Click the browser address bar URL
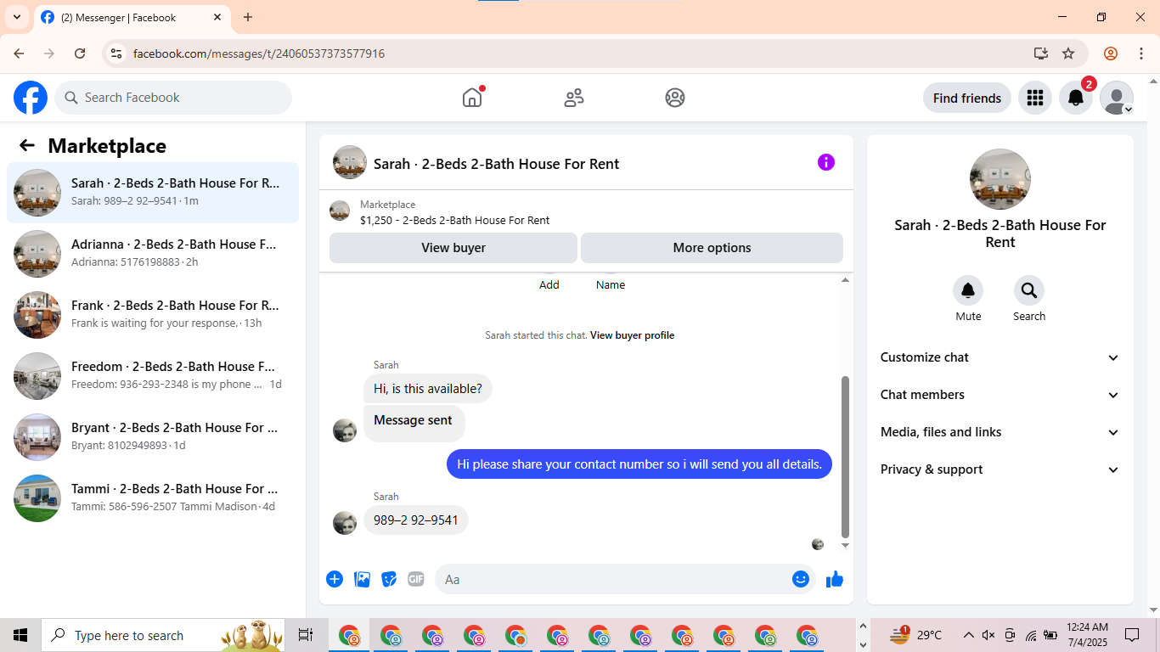The height and width of the screenshot is (652, 1160). 259,53
